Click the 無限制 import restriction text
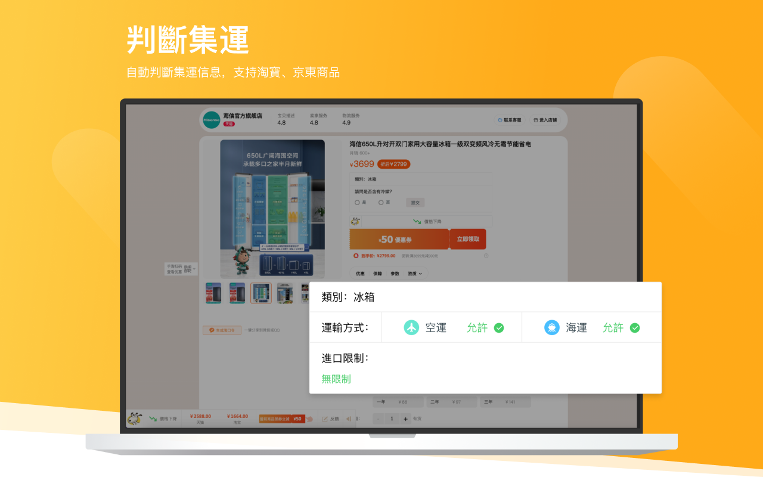Image resolution: width=763 pixels, height=477 pixels. tap(336, 379)
